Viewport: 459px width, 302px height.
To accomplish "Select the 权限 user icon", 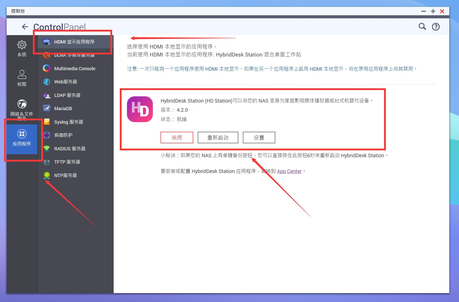I will click(22, 74).
